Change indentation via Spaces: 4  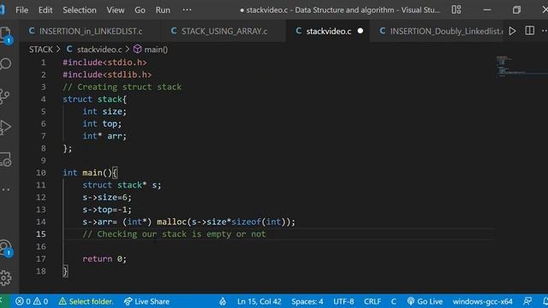tap(307, 301)
